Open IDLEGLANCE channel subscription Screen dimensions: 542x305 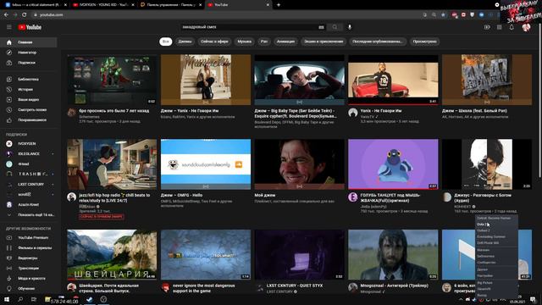29,154
